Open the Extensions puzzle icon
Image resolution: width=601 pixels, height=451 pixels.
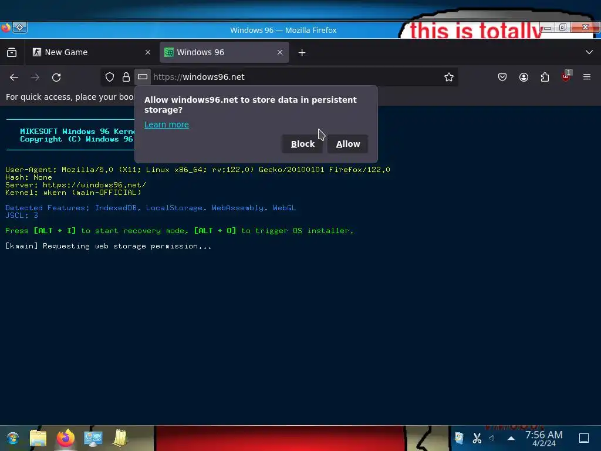[x=545, y=77]
